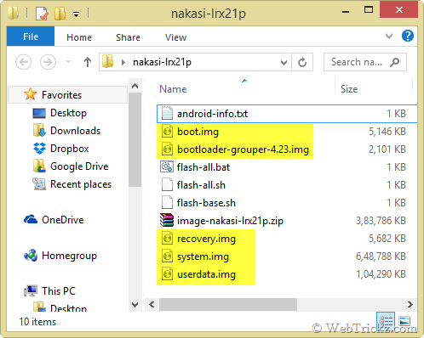The height and width of the screenshot is (338, 424).
Task: Switch to Details view icon
Action: [x=386, y=321]
